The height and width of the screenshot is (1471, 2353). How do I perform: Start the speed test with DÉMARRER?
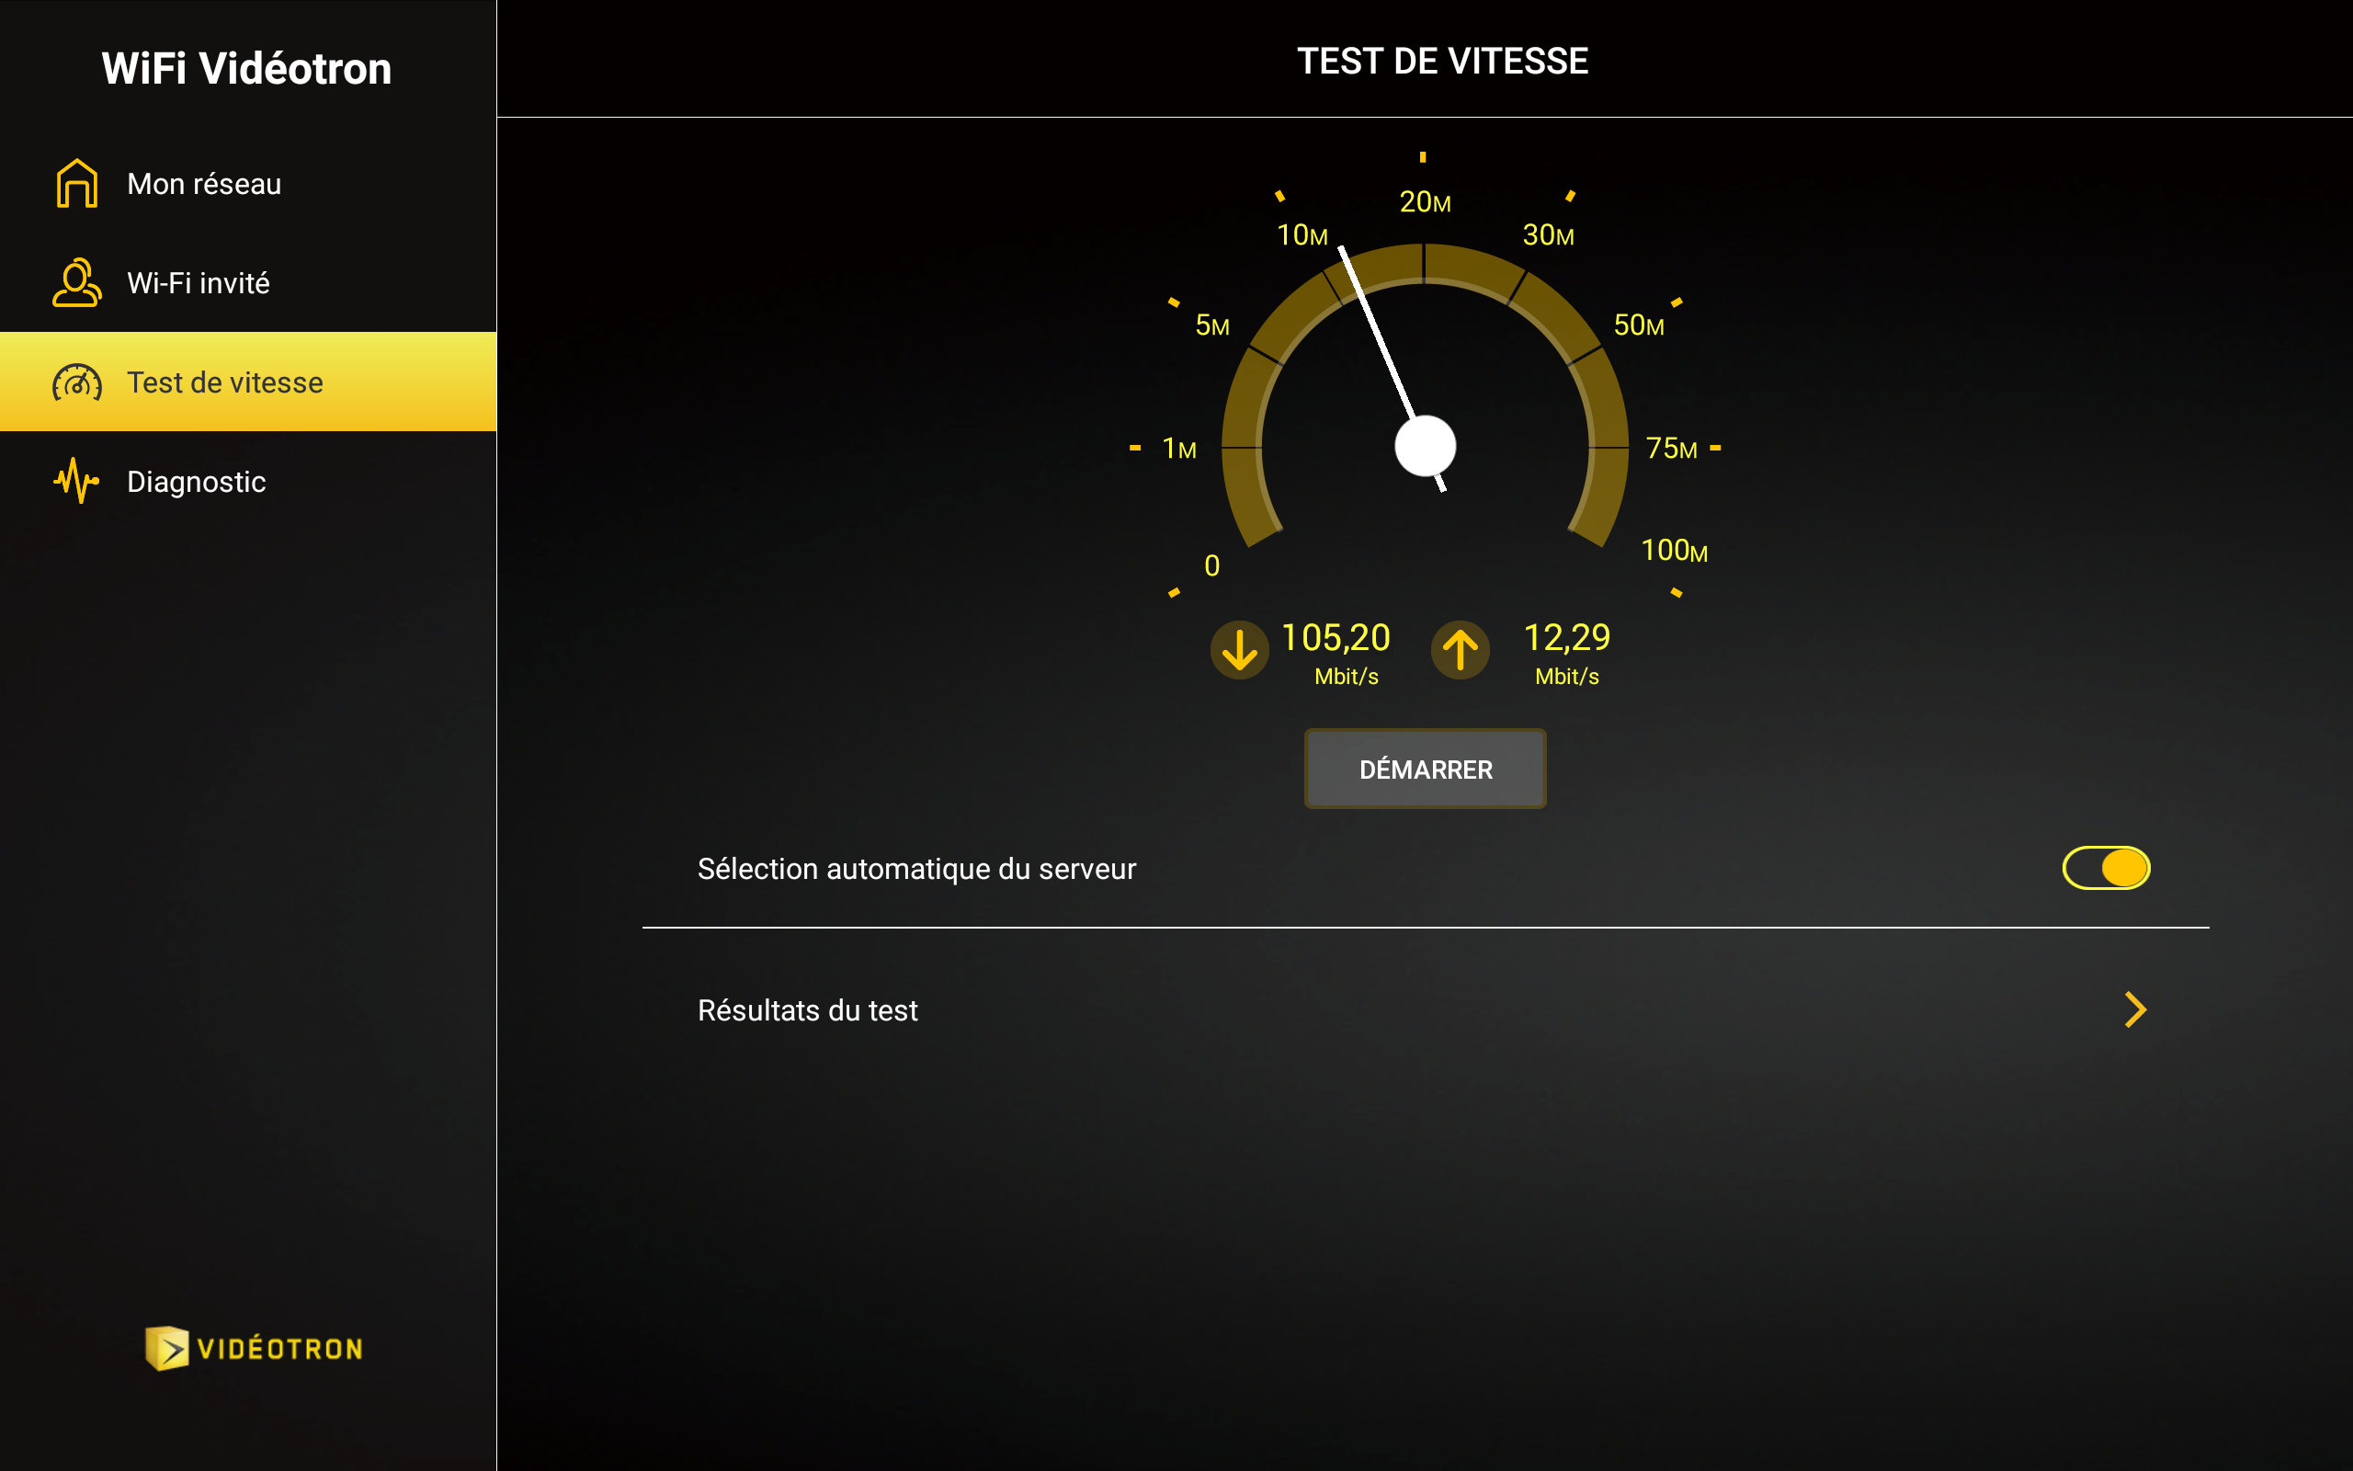(x=1426, y=769)
